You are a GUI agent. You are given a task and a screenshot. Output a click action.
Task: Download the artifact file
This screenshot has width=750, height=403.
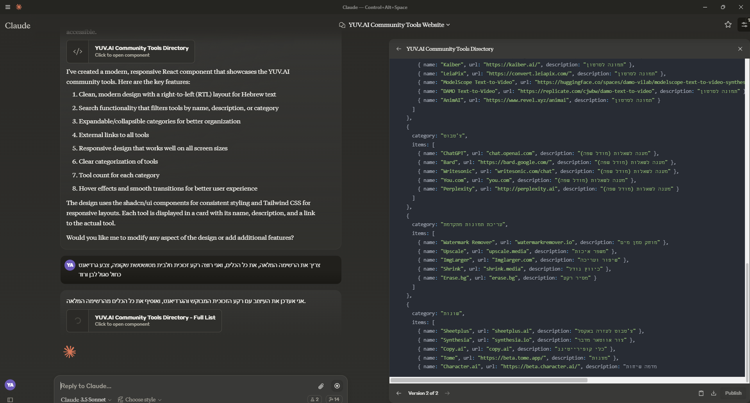click(714, 393)
